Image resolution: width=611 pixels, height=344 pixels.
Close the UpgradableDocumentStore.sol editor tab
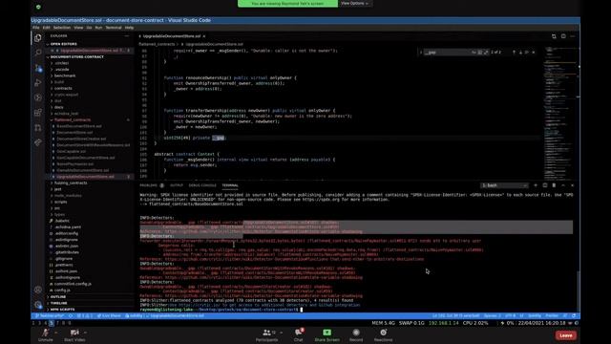[x=203, y=36]
